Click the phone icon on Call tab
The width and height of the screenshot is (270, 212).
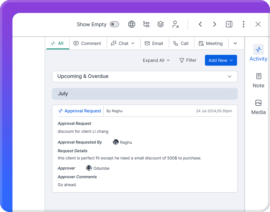[176, 43]
